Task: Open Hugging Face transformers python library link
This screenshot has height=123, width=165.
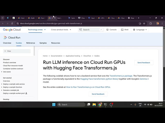Action: click(99, 79)
